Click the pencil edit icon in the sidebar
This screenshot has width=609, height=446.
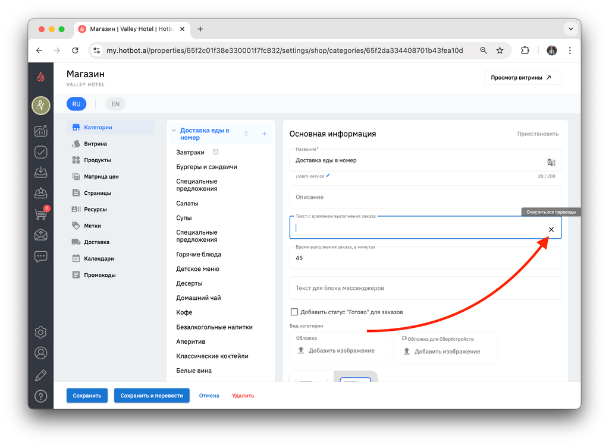[41, 375]
